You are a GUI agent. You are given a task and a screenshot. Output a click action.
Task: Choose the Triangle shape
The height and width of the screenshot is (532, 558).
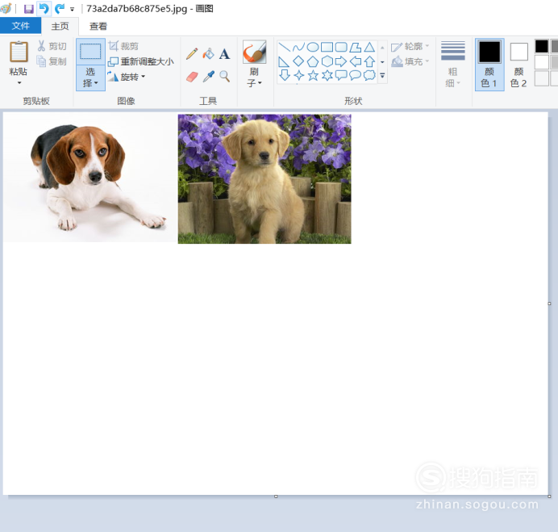[369, 47]
